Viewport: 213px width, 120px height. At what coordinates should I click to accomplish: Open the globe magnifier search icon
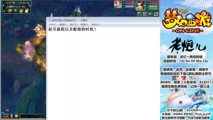click(16, 11)
